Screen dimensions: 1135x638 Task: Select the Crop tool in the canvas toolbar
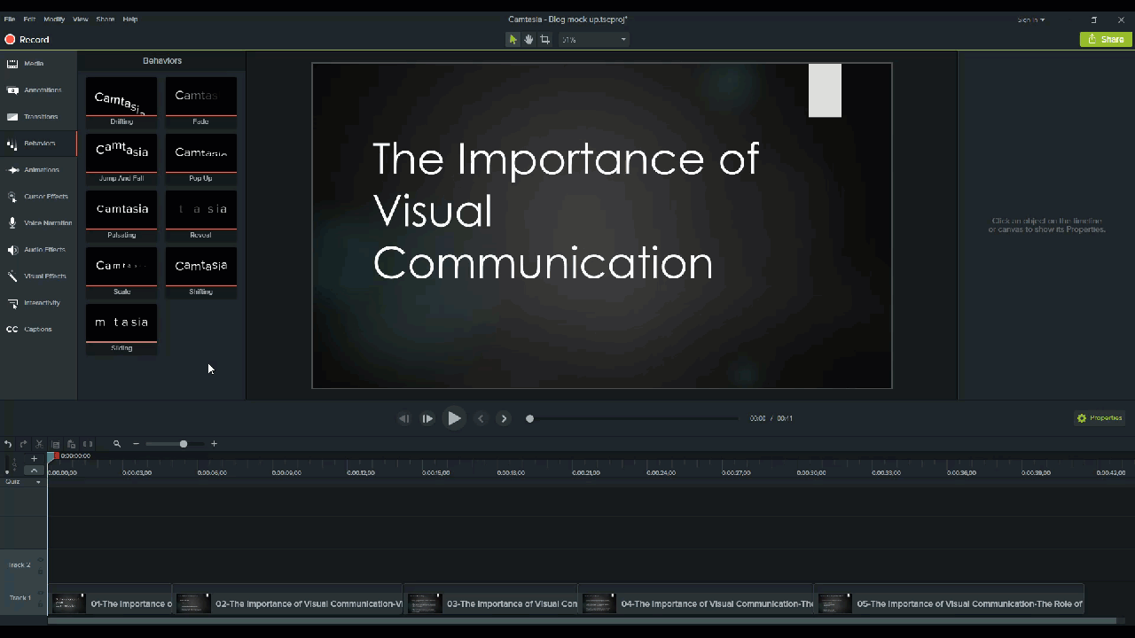544,39
